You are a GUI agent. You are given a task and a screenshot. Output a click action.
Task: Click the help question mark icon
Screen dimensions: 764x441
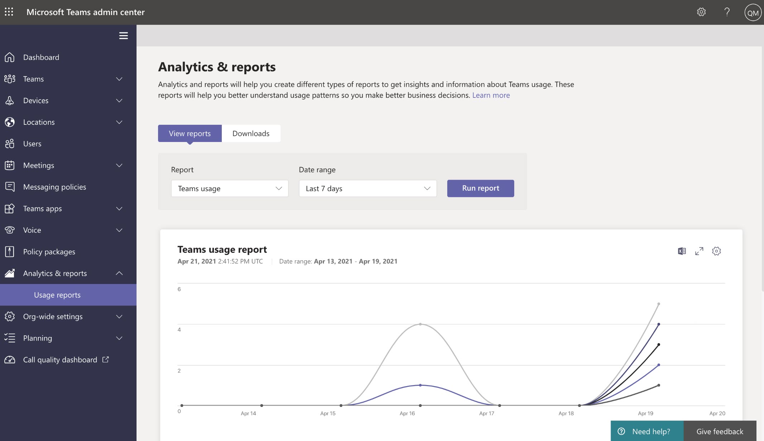pos(726,11)
